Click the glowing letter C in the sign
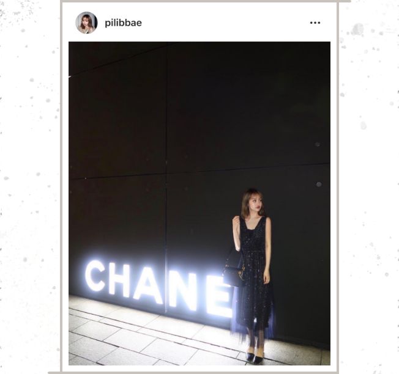This screenshot has width=399, height=374. (x=95, y=276)
